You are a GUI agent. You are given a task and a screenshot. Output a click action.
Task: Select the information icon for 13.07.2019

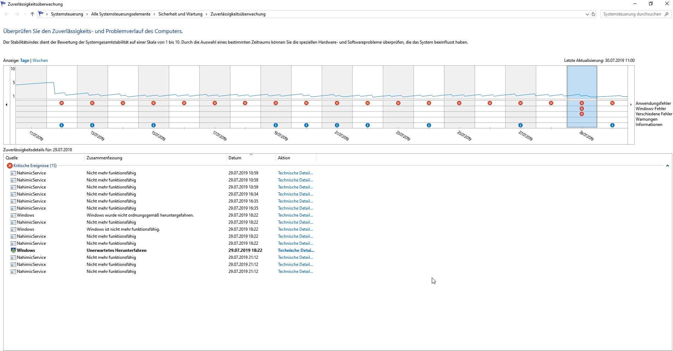(92, 125)
